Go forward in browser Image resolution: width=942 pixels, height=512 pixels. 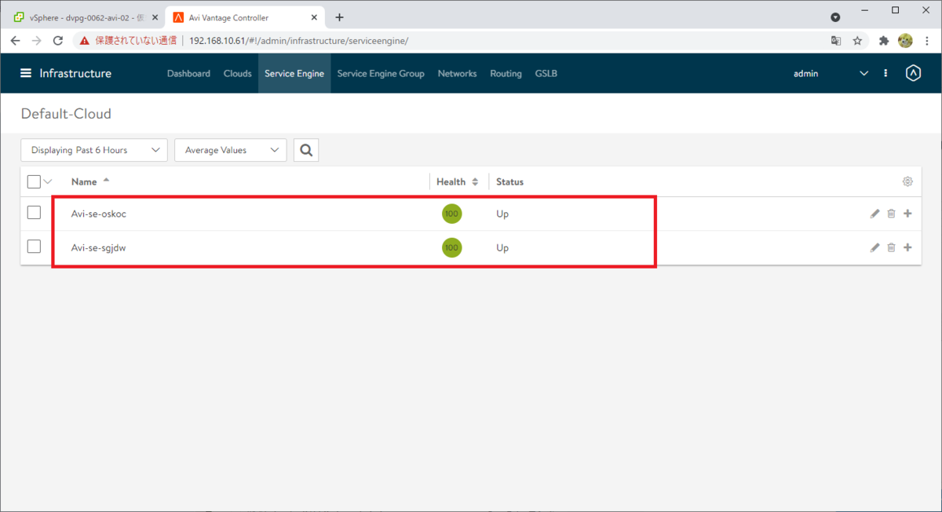click(36, 41)
